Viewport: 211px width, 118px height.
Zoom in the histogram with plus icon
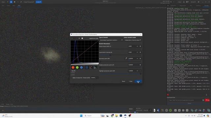click(79, 38)
